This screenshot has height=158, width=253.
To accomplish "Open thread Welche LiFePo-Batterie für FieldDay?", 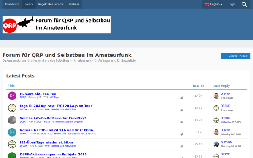I will (x=53, y=118).
